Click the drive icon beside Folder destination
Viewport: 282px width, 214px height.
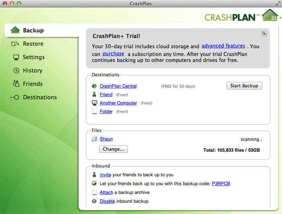95,111
